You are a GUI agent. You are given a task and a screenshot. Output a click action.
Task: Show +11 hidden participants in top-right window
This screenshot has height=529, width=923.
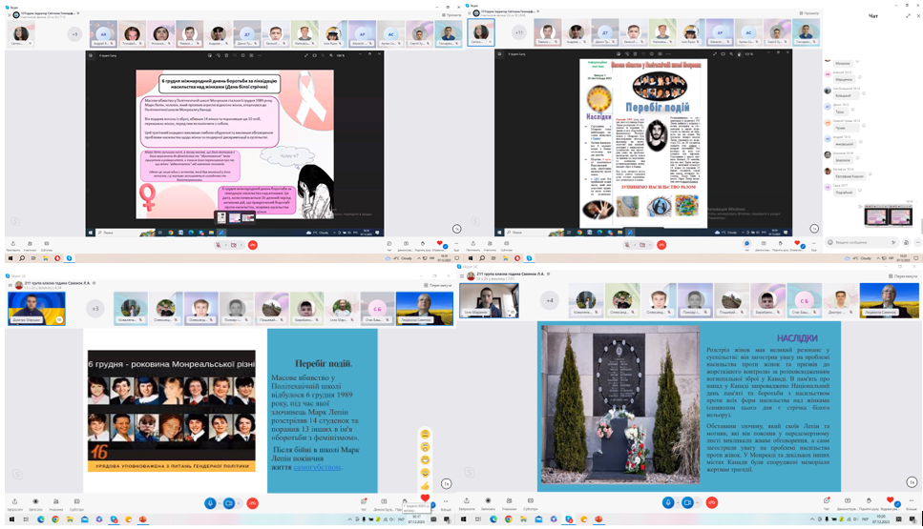tap(518, 33)
